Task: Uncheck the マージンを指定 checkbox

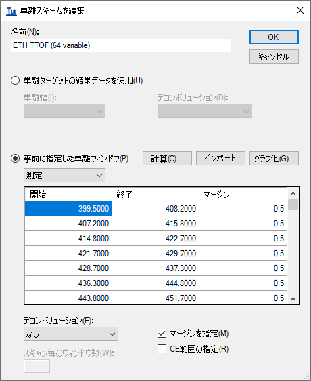Action: click(162, 334)
